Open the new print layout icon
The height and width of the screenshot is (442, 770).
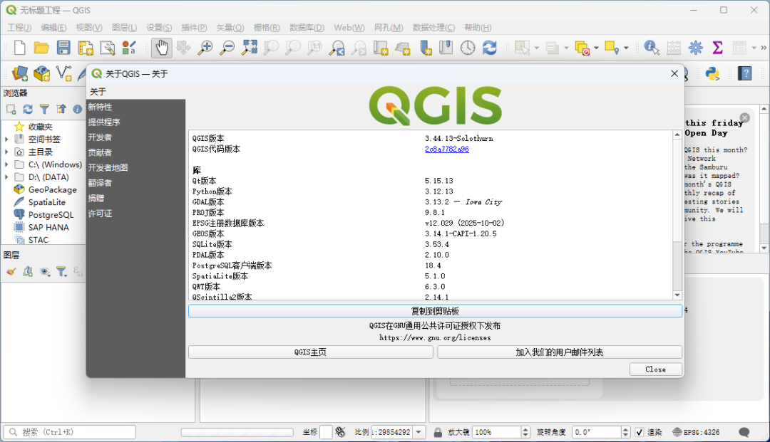[86, 48]
